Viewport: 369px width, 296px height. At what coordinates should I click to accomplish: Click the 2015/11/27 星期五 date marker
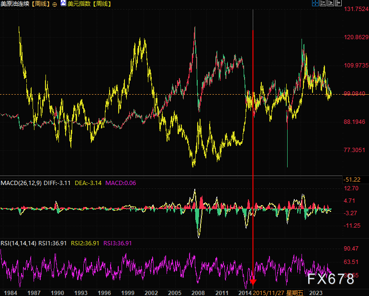click(x=277, y=292)
